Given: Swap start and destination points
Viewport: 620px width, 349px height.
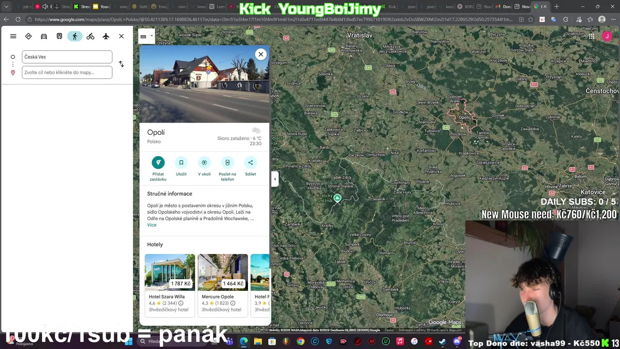Looking at the screenshot, I should [x=122, y=64].
